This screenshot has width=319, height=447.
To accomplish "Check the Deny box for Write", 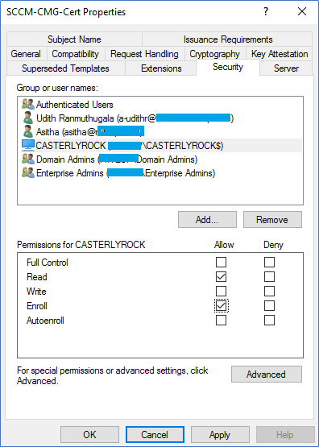I will tap(269, 292).
